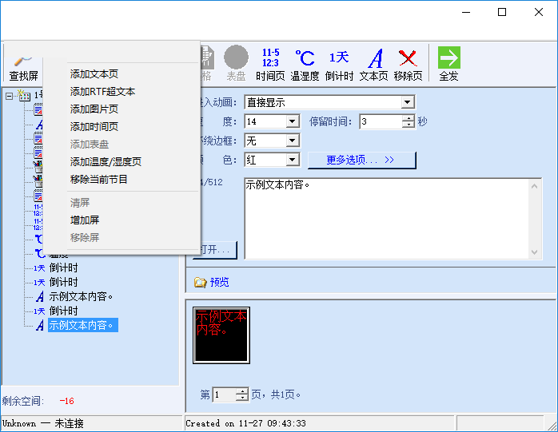Click the red-text LED preview thumbnail

point(221,335)
